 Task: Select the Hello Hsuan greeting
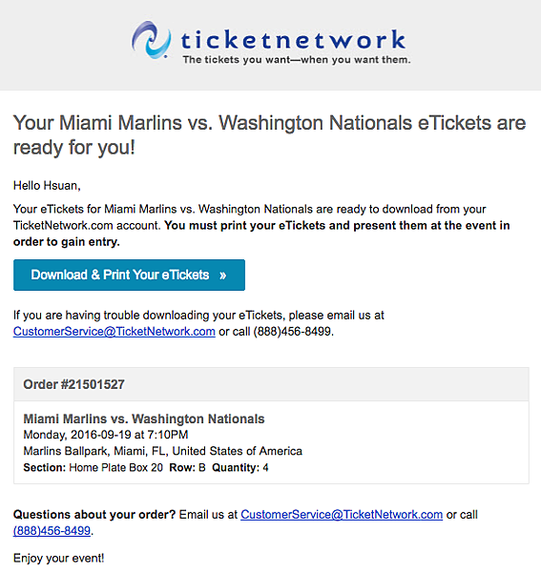(47, 185)
